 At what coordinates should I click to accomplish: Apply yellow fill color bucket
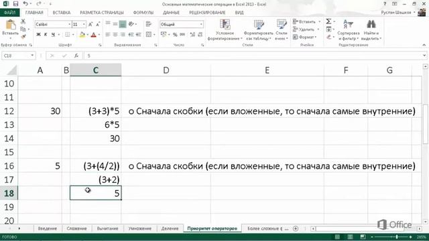pyautogui.click(x=82, y=34)
